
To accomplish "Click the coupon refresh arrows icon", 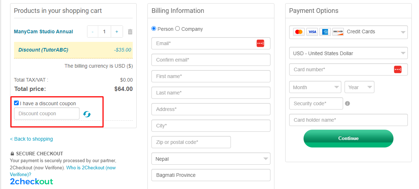I will [87, 114].
